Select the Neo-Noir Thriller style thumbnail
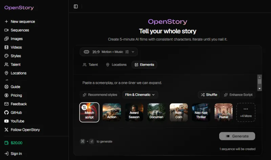The width and height of the screenshot is (271, 160). [201, 112]
